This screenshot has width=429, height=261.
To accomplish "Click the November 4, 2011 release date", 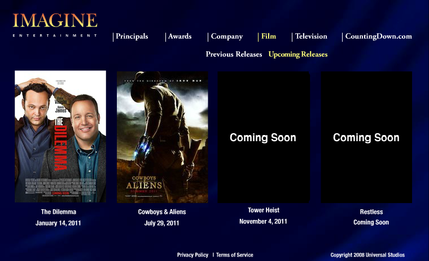I will tap(263, 222).
